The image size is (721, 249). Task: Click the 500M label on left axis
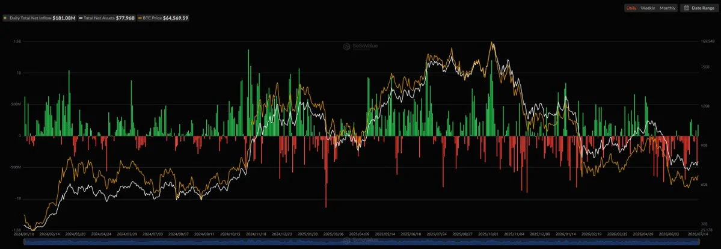pos(16,104)
